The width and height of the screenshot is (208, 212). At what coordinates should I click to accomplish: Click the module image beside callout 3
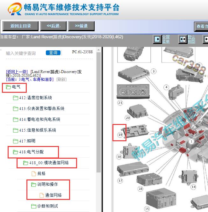[x=134, y=74]
